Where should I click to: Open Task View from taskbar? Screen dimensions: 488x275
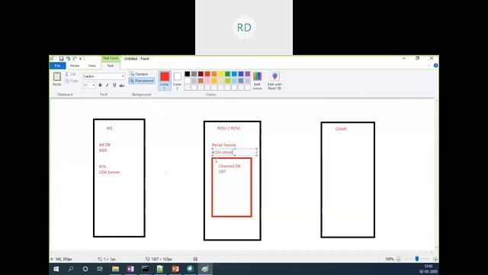tap(100, 269)
